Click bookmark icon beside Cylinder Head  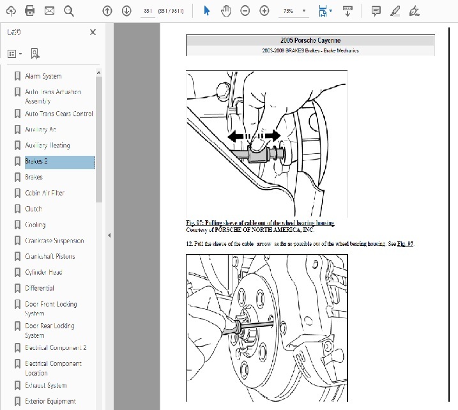click(x=17, y=272)
